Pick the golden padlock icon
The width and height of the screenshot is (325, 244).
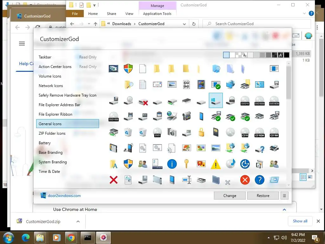click(201, 132)
